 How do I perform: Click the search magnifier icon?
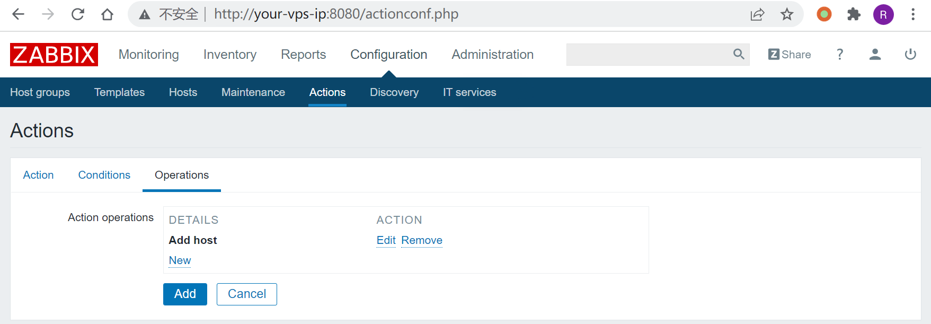pos(738,54)
